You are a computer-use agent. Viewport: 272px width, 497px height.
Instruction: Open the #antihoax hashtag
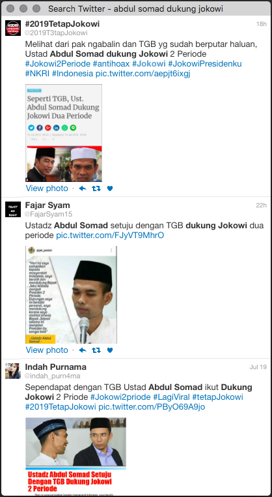[111, 64]
